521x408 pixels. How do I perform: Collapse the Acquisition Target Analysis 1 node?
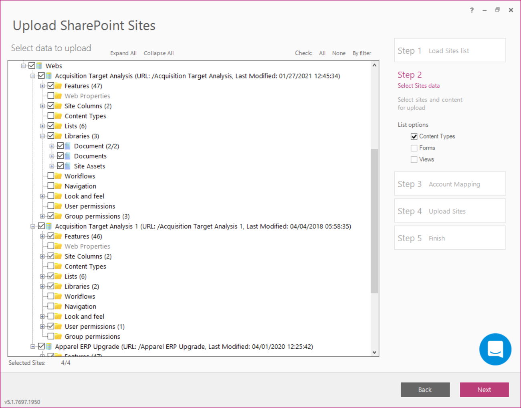pos(33,226)
